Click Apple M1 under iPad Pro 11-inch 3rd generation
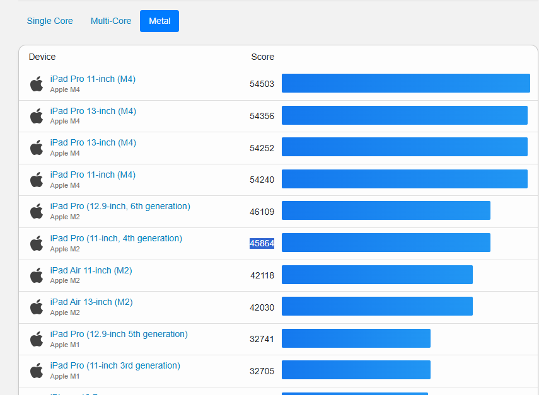 tap(65, 377)
